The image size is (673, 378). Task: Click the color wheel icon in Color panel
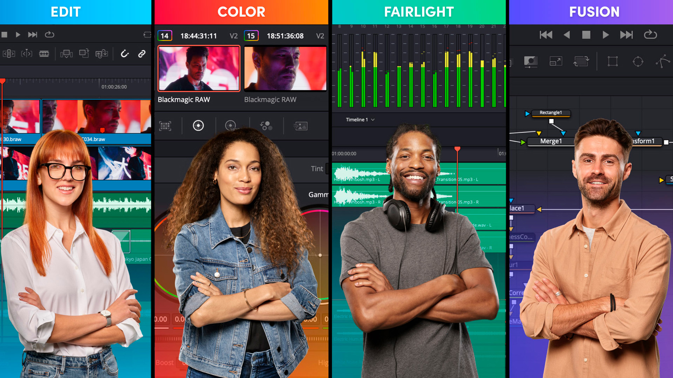tap(197, 125)
